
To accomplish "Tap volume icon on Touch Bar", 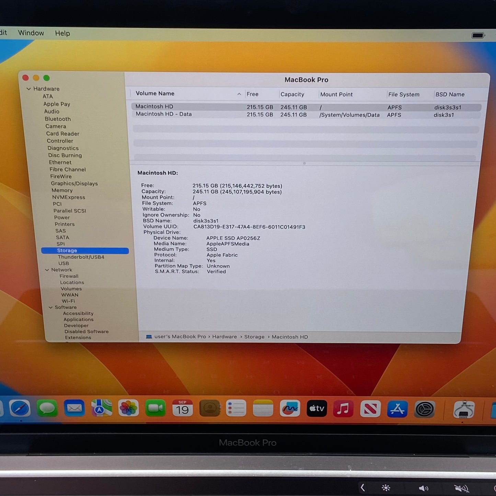I will (423, 488).
